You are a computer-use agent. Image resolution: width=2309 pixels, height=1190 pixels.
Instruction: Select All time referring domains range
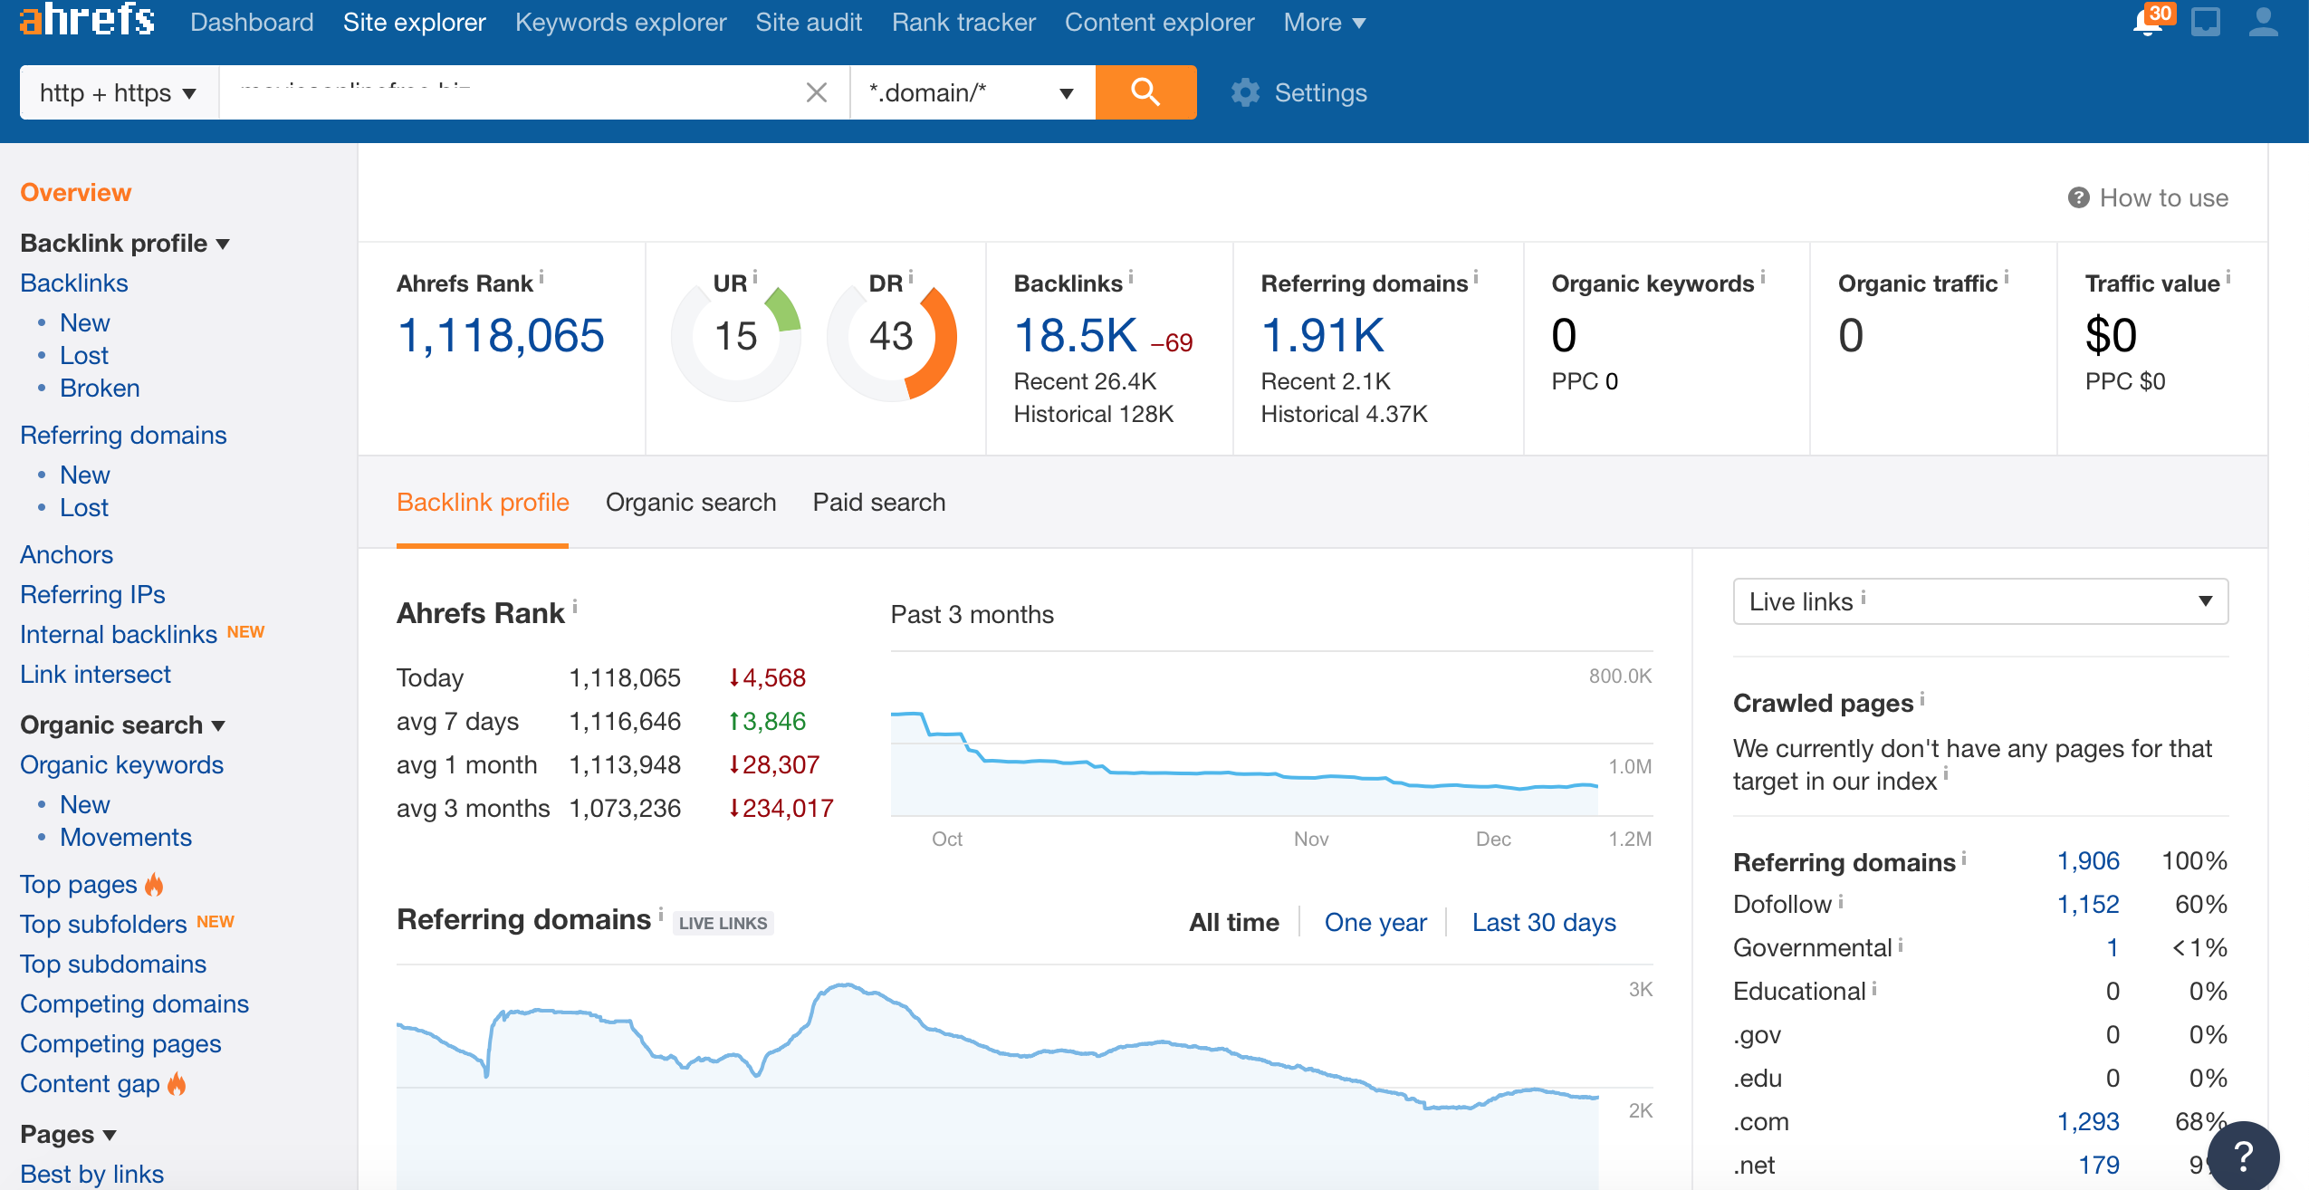pyautogui.click(x=1234, y=922)
